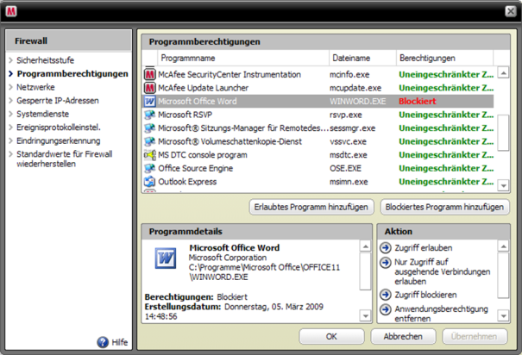
Task: Select Programmberechtigungen in Firewall sidebar
Action: [x=72, y=73]
